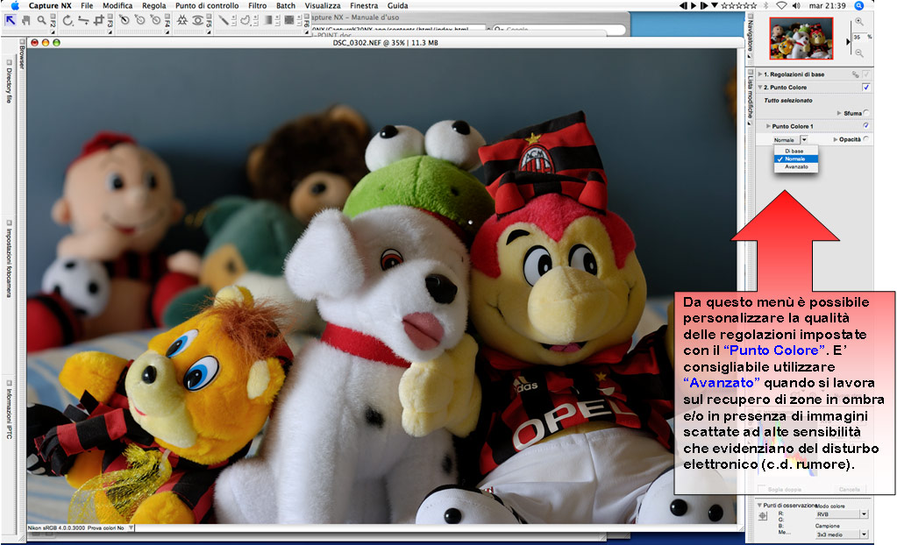This screenshot has height=545, width=897.
Task: Click the Rotate tool icon
Action: pyautogui.click(x=68, y=20)
